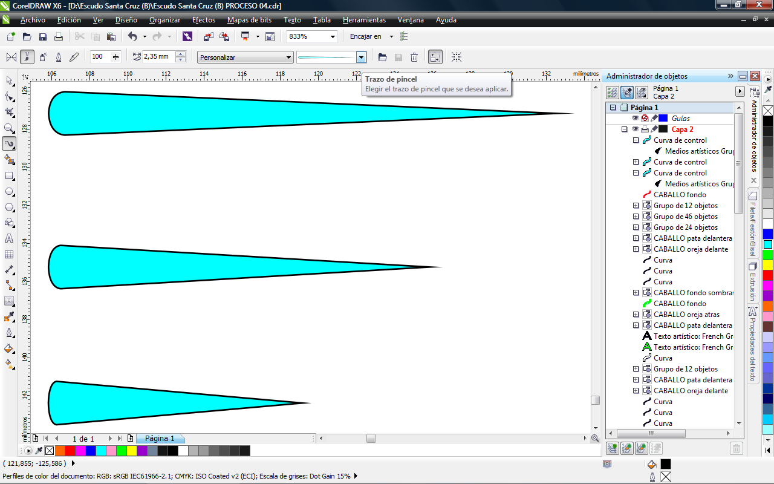Viewport: 774px width, 484px height.
Task: Collapse the Capa 2 layer tree
Action: (625, 129)
